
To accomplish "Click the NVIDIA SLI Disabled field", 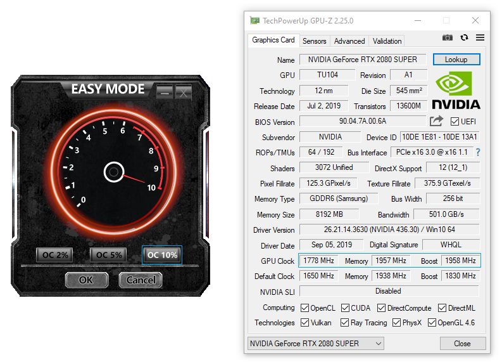I will (389, 291).
